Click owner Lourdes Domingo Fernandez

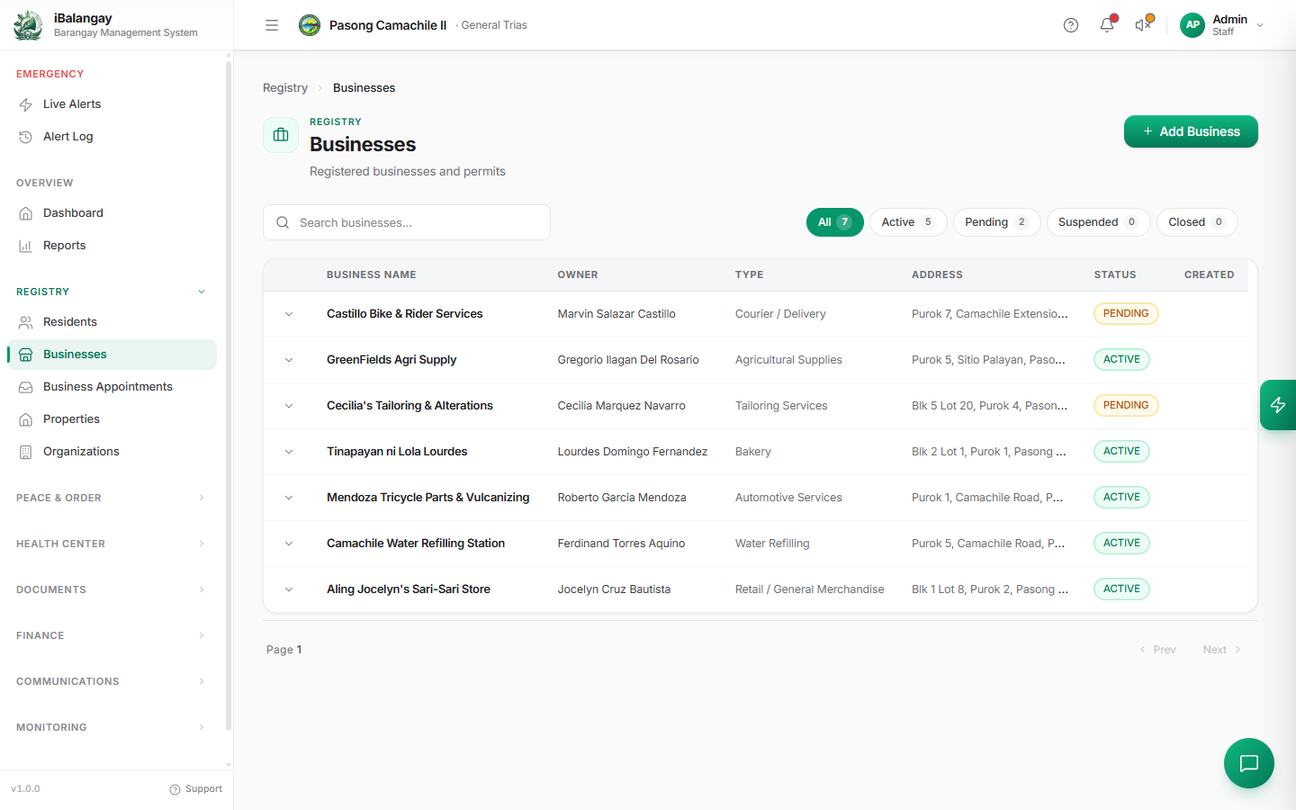click(633, 452)
